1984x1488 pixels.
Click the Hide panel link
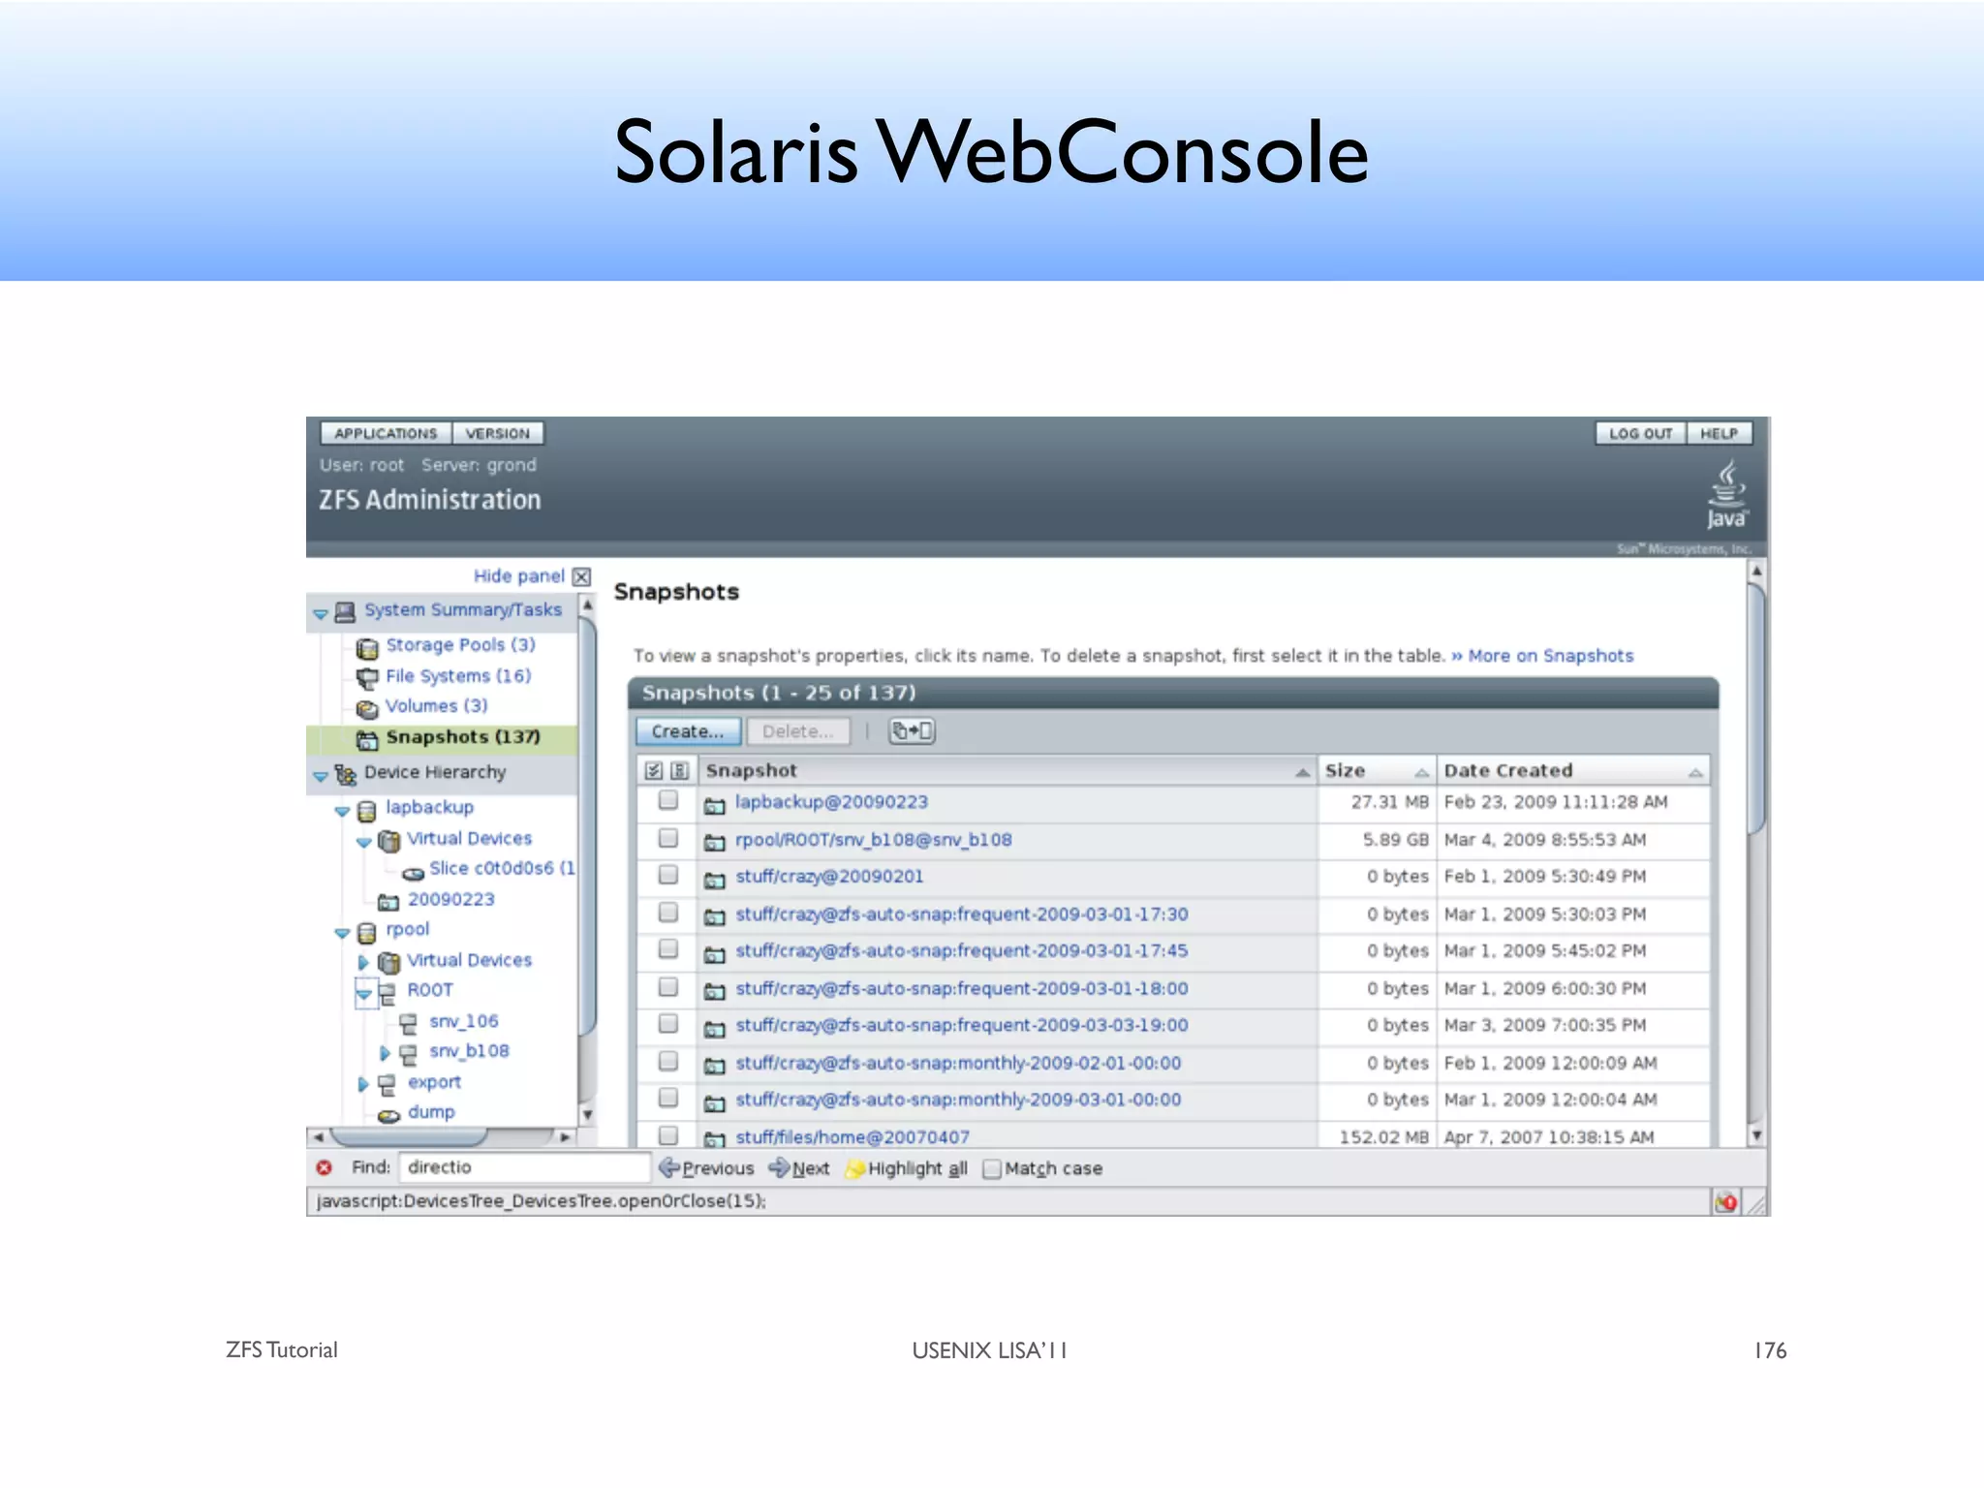(519, 576)
